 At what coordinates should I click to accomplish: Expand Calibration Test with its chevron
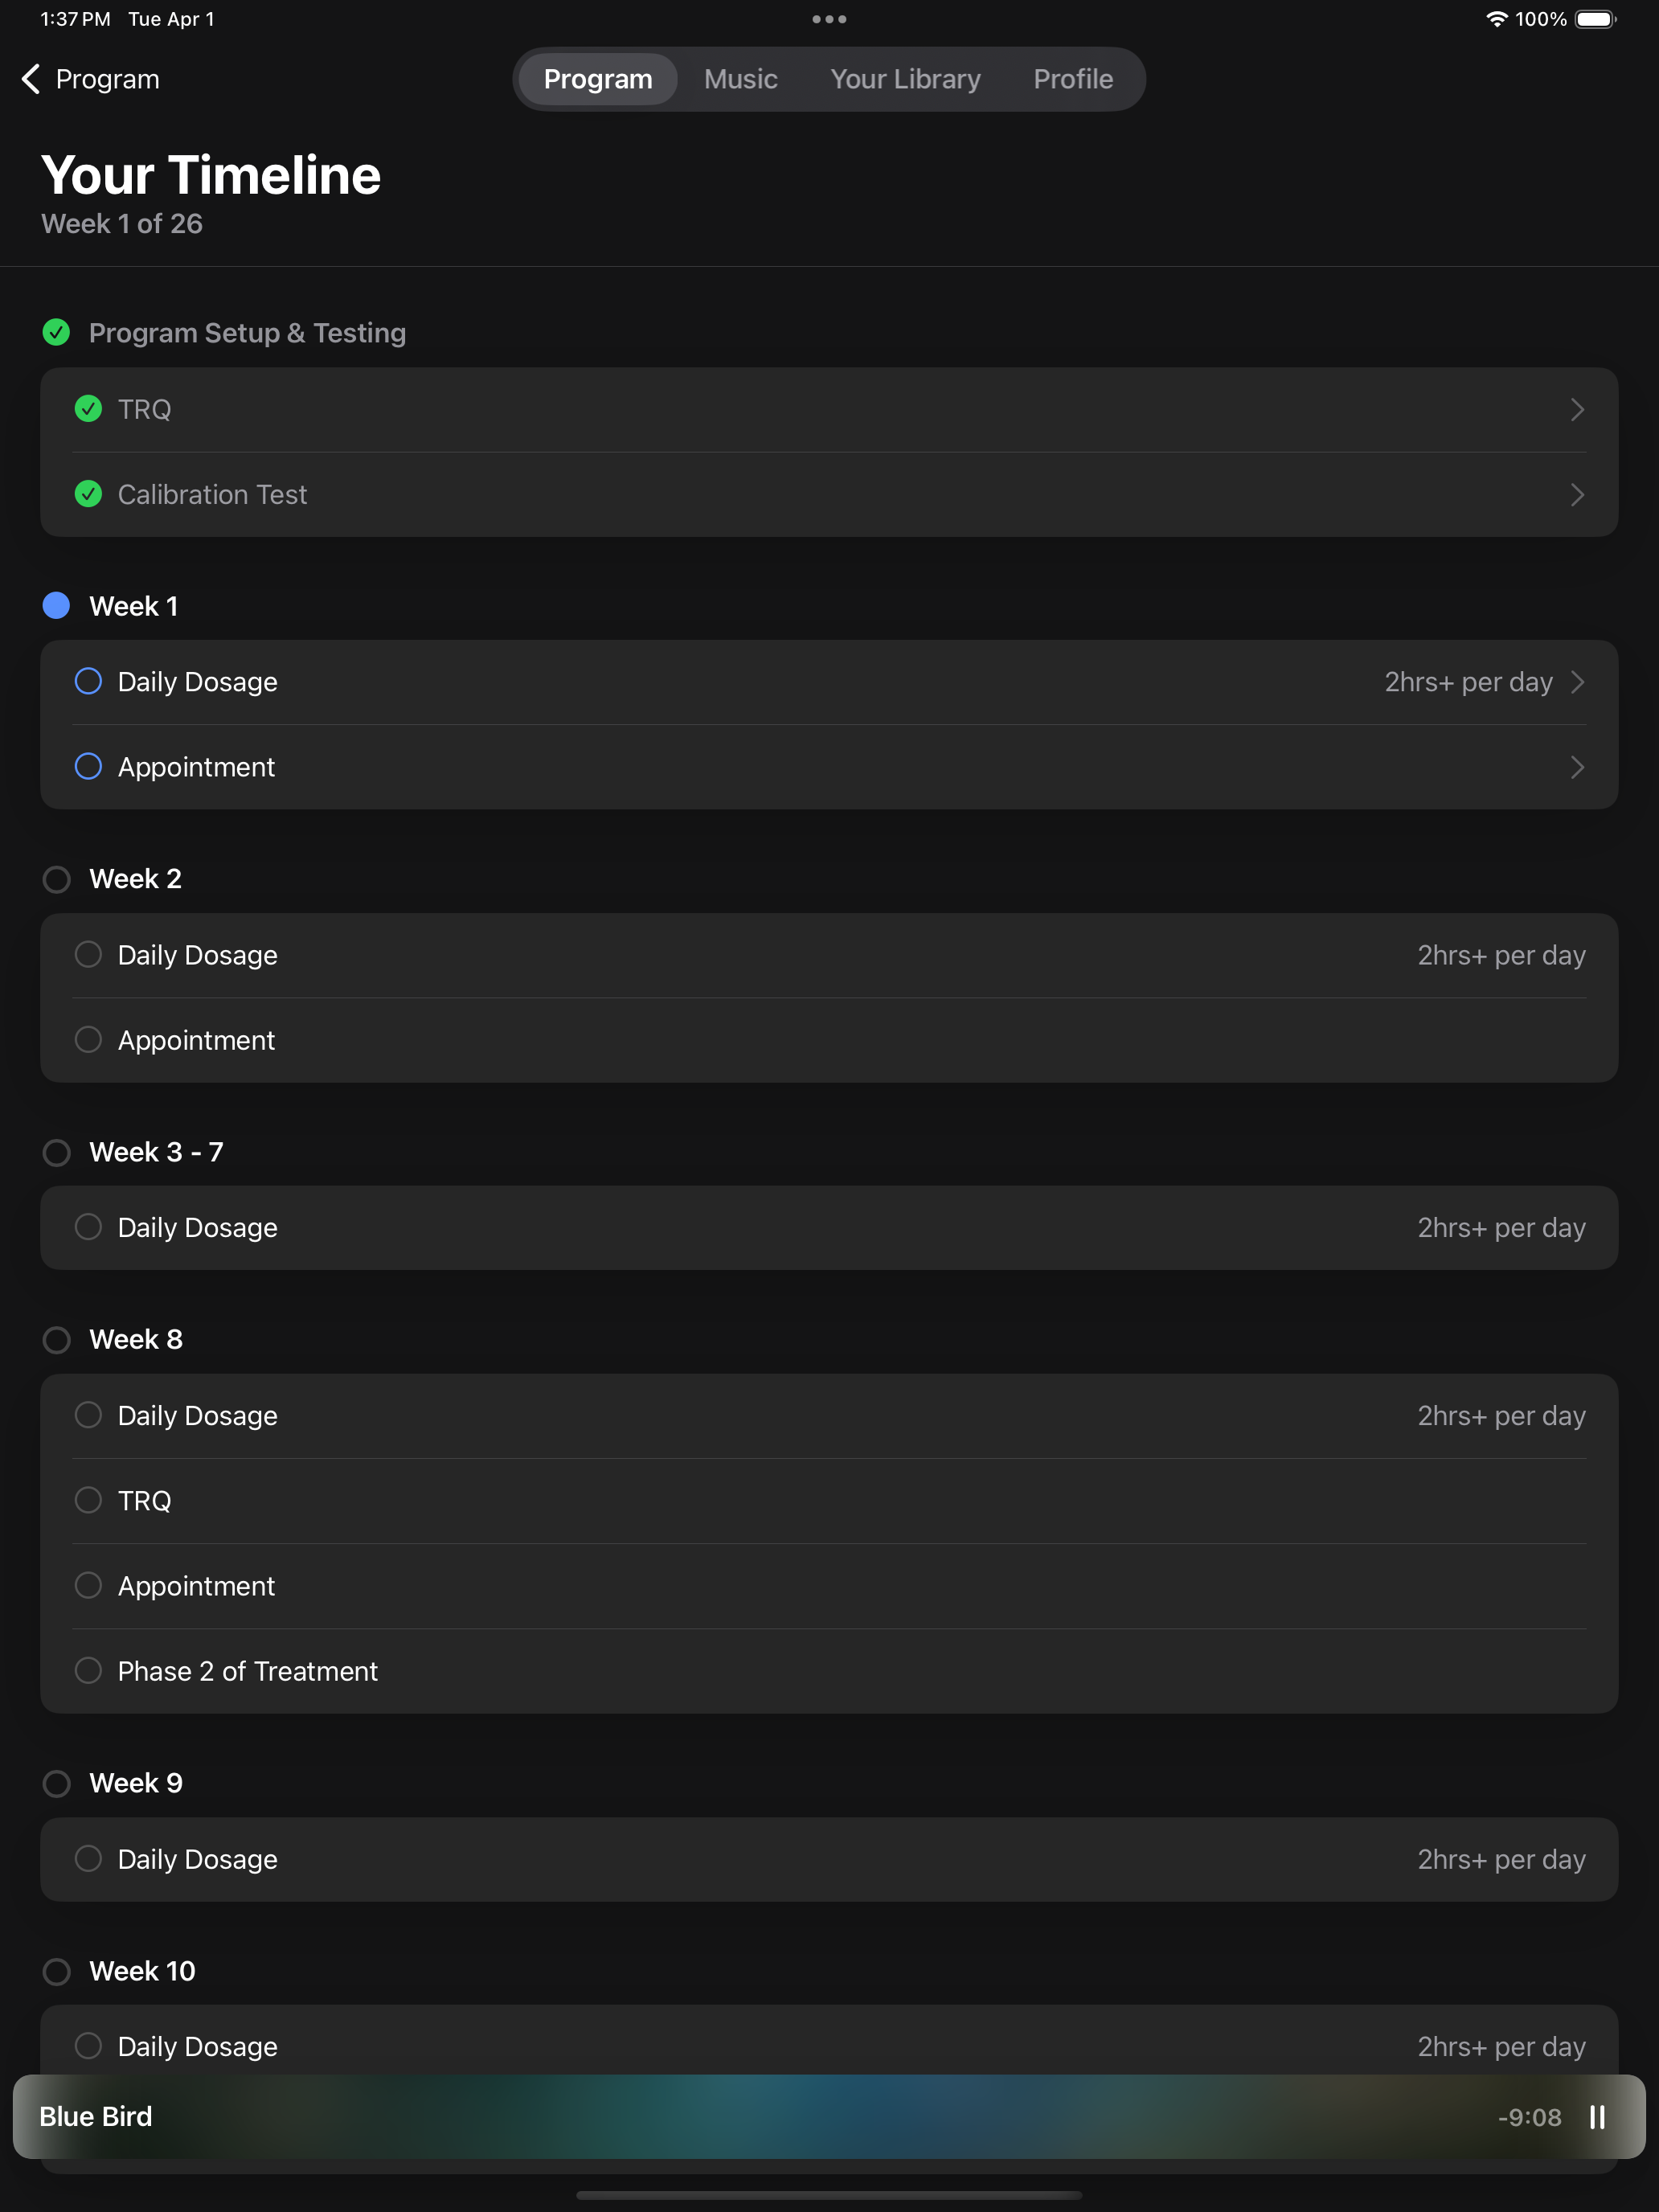1577,494
